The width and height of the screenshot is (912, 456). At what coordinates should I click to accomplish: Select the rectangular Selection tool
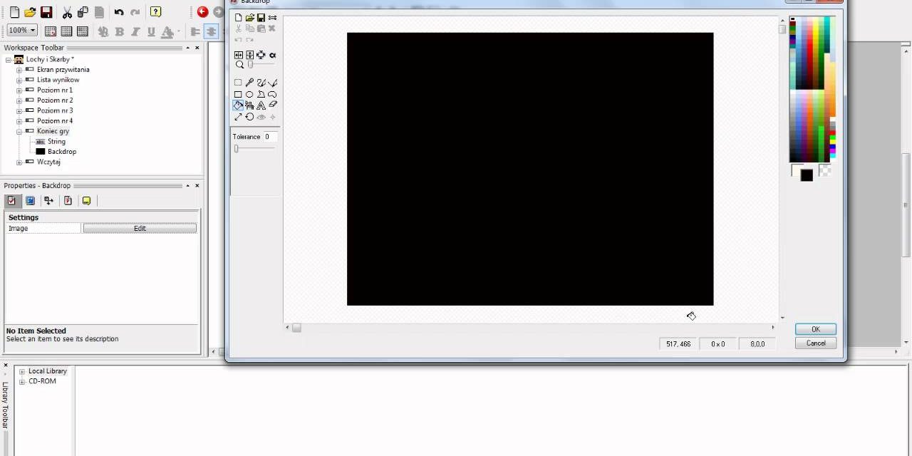[238, 83]
